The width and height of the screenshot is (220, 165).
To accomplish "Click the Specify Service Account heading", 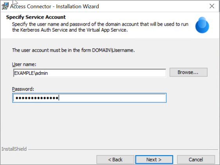I will [x=36, y=17].
